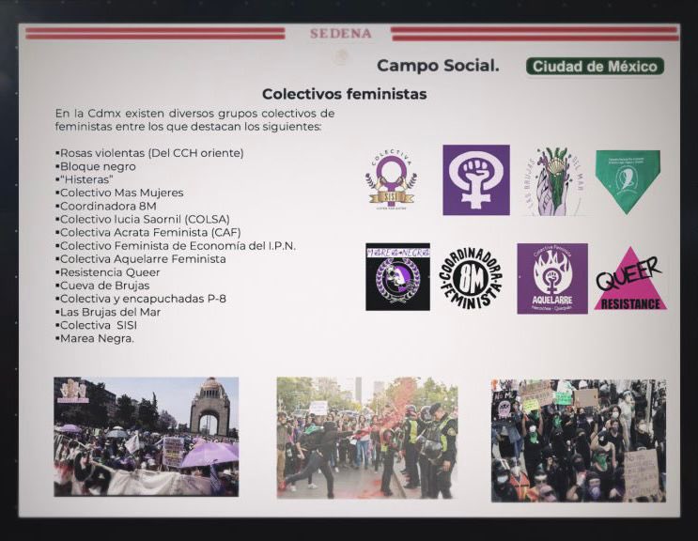Select the "Histeras" list item
Screen dimensions: 698x541
[85, 179]
